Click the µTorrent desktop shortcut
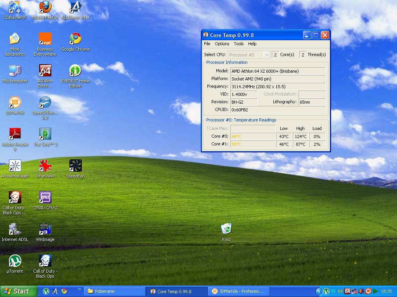397x297 pixels. pyautogui.click(x=15, y=261)
